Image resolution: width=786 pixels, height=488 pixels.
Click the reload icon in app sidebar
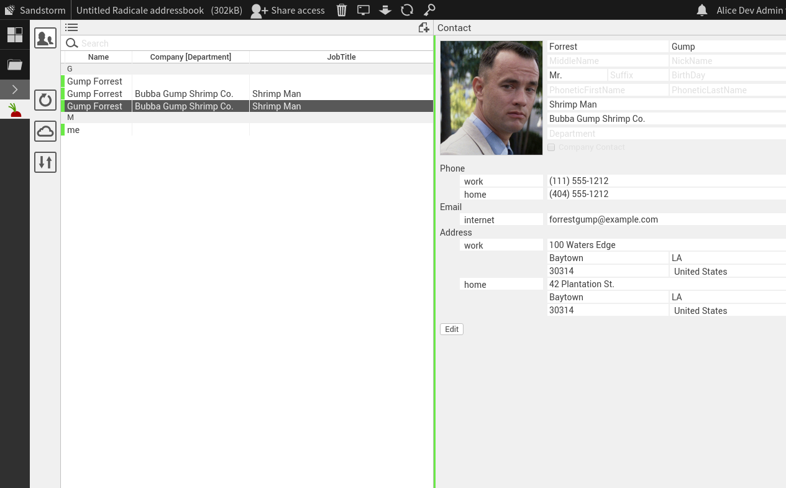tap(45, 99)
